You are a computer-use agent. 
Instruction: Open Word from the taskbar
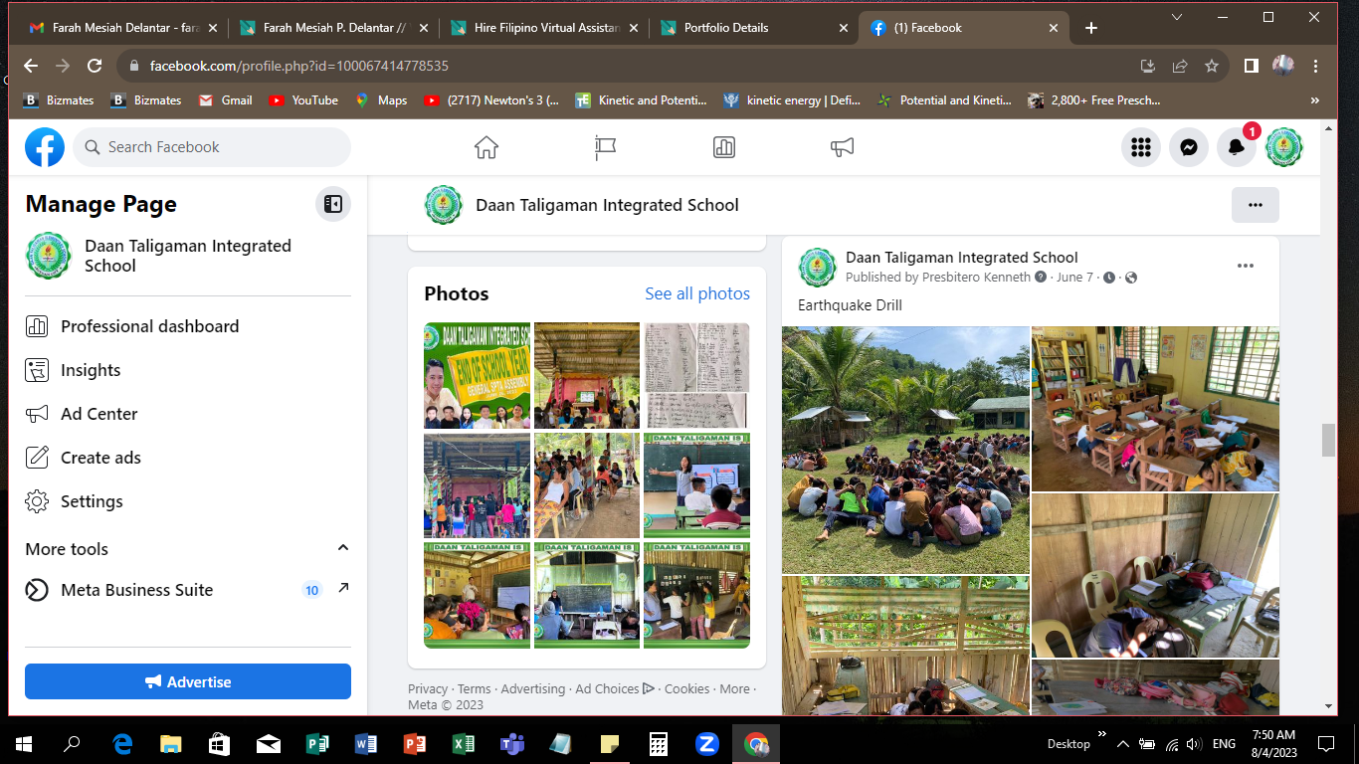click(366, 743)
